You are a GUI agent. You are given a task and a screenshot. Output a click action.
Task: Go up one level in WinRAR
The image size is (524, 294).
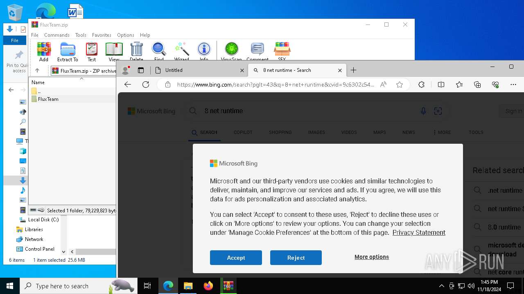pos(37,71)
